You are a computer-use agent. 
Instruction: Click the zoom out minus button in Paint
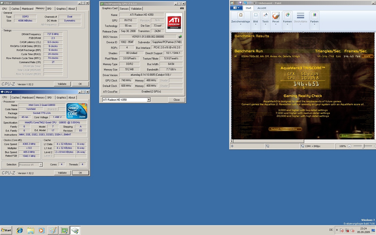coord(349,146)
